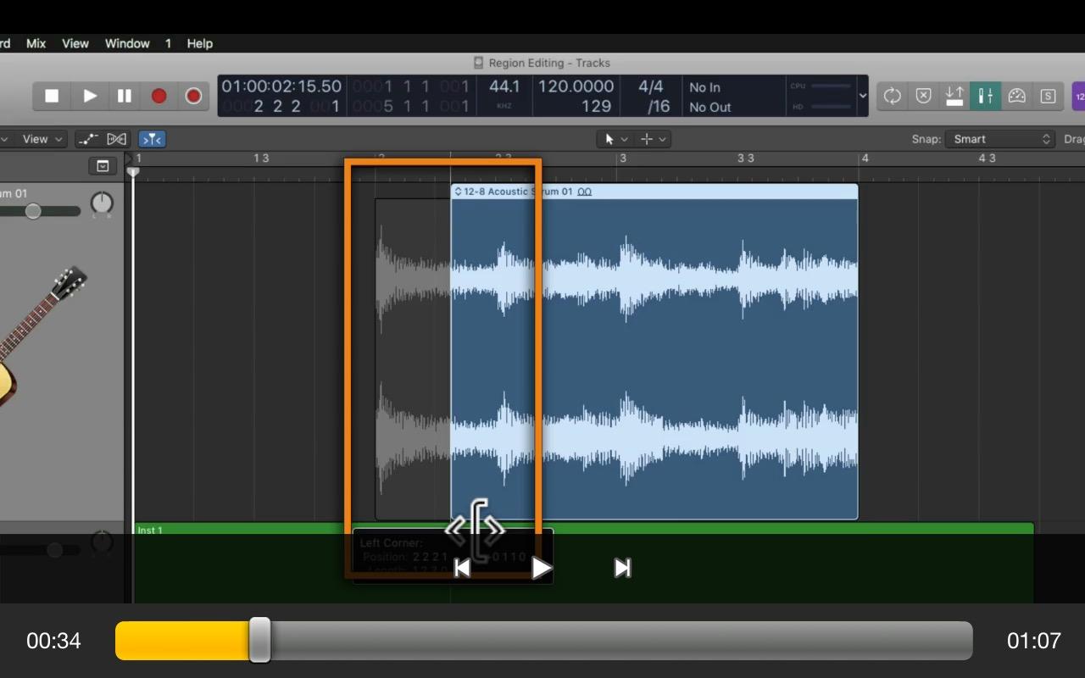This screenshot has width=1085, height=678.
Task: Click the video overlay play button
Action: point(542,568)
